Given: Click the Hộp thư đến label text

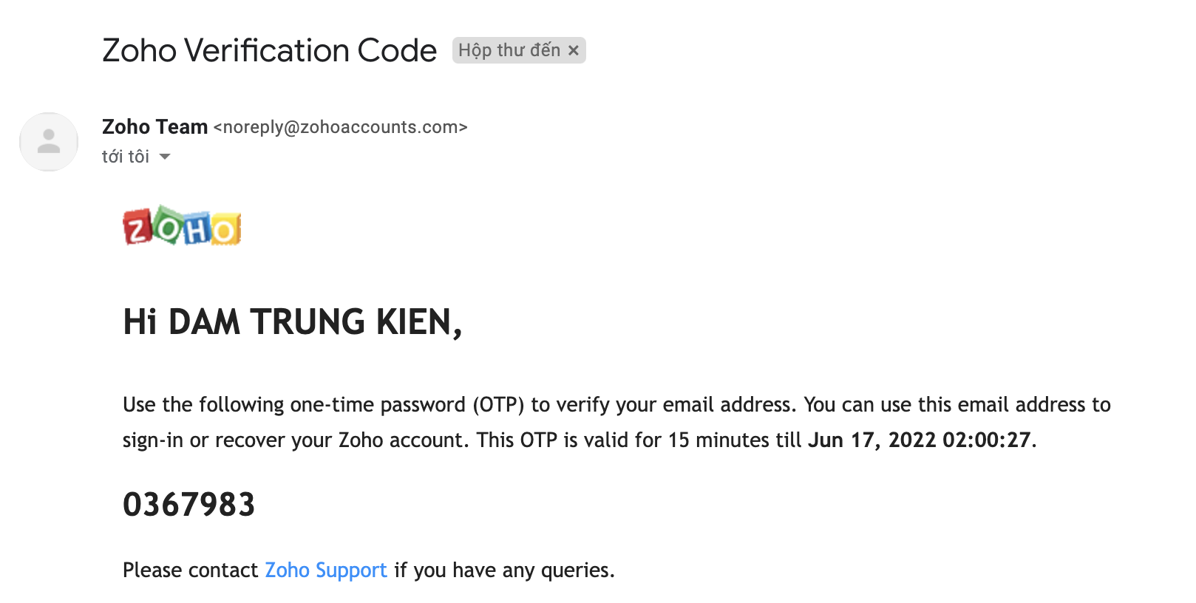Looking at the screenshot, I should tap(509, 50).
